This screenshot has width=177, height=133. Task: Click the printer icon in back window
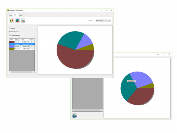[x=75, y=116]
